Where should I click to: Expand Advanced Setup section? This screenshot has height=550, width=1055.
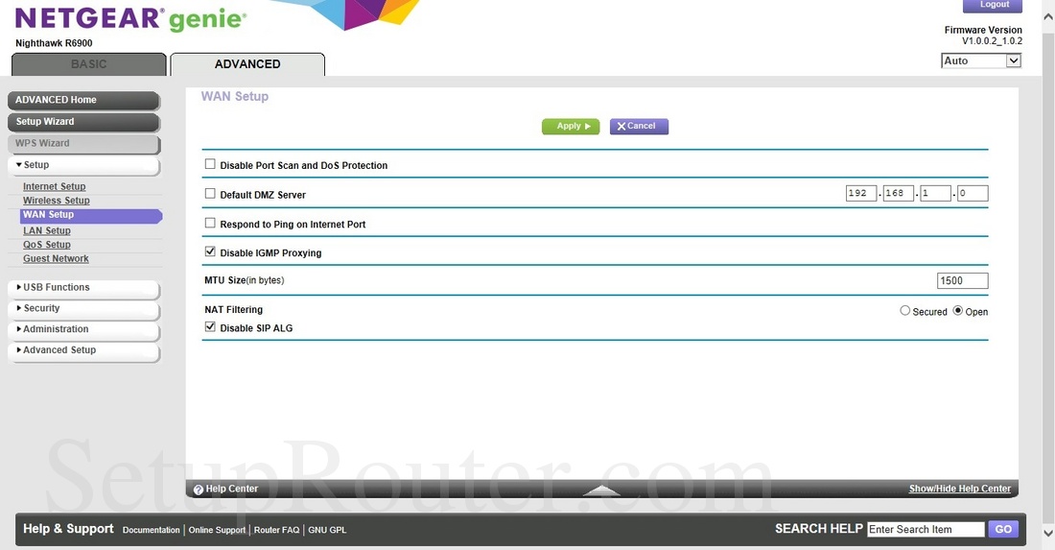[x=84, y=350]
